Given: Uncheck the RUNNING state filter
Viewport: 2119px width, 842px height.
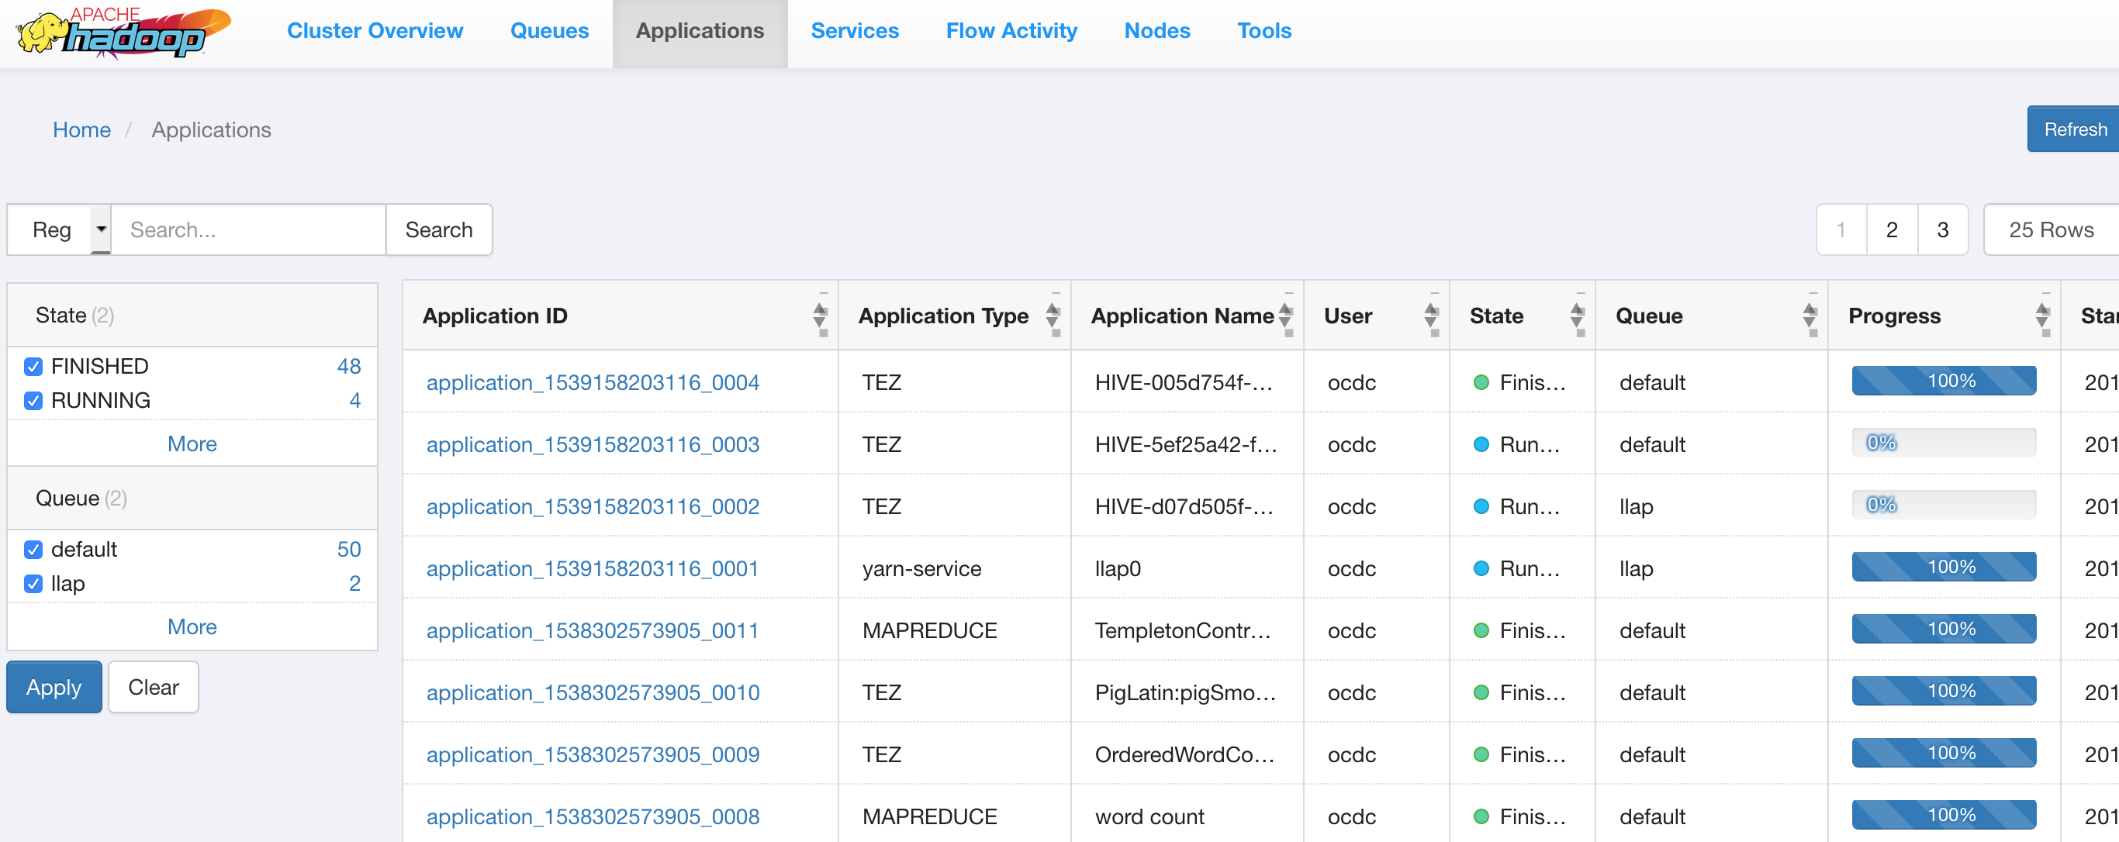Looking at the screenshot, I should click(33, 400).
